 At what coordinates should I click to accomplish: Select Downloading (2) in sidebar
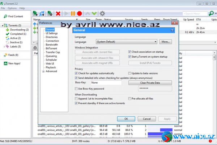pos(17,30)
